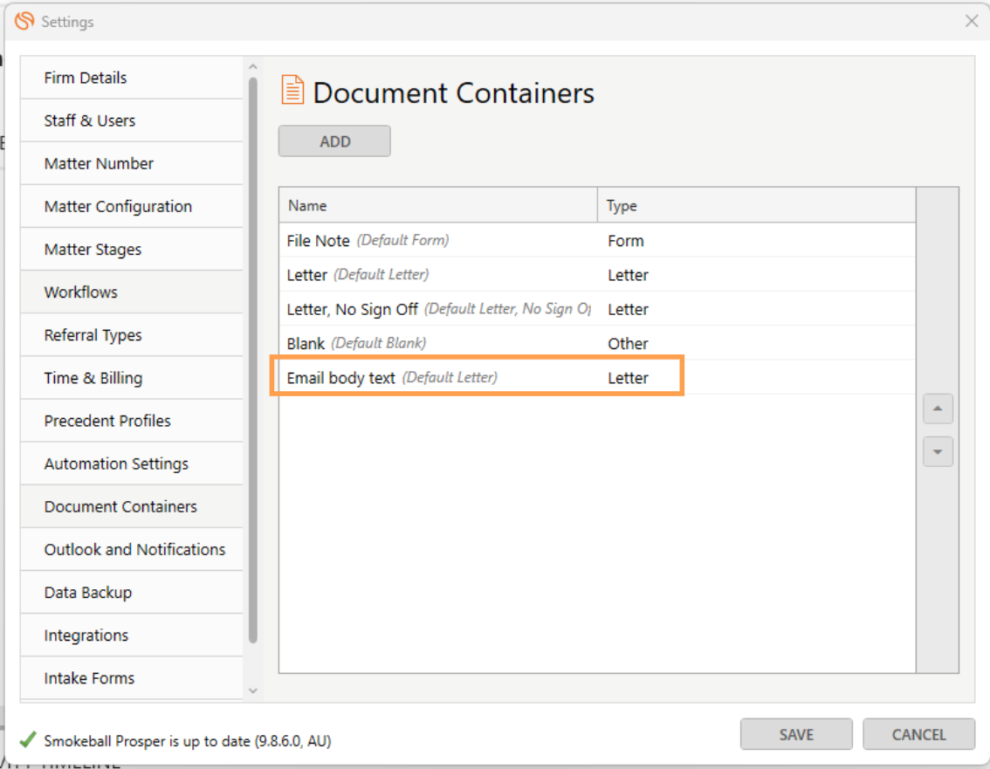The height and width of the screenshot is (769, 990).
Task: Select the Blank container row
Action: (x=597, y=343)
